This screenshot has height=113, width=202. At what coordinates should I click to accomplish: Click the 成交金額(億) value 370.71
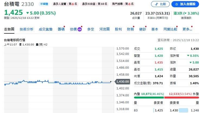pyautogui.click(x=158, y=83)
